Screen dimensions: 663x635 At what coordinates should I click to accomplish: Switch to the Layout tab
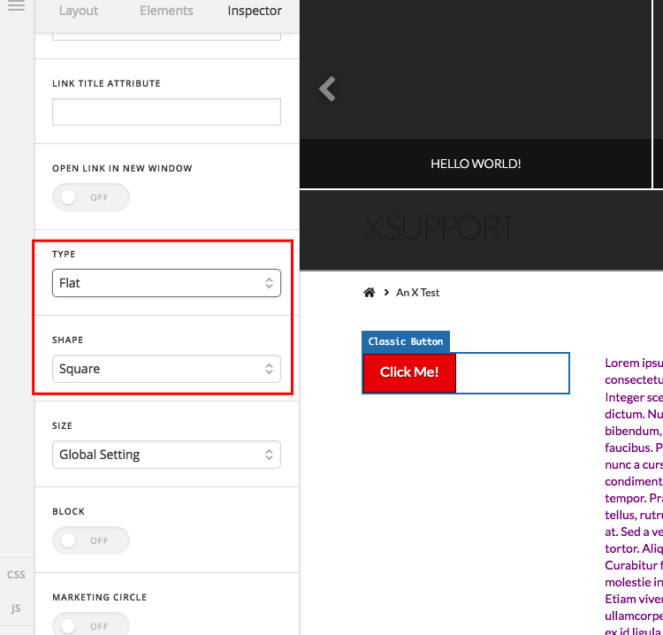click(78, 11)
